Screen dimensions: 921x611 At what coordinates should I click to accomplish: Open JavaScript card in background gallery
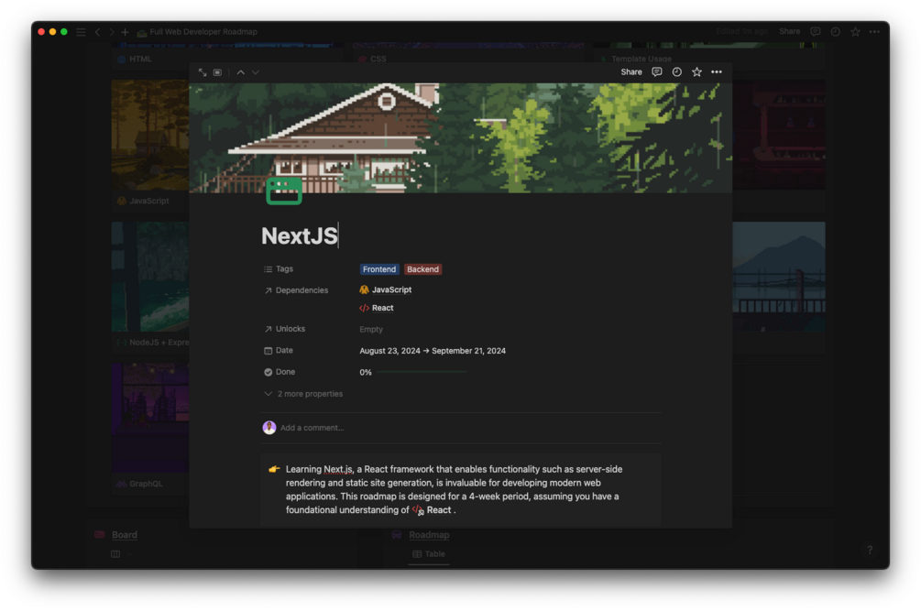149,145
